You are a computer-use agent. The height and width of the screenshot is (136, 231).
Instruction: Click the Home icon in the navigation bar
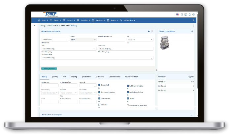point(40,20)
